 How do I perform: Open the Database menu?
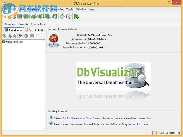(x=33, y=9)
